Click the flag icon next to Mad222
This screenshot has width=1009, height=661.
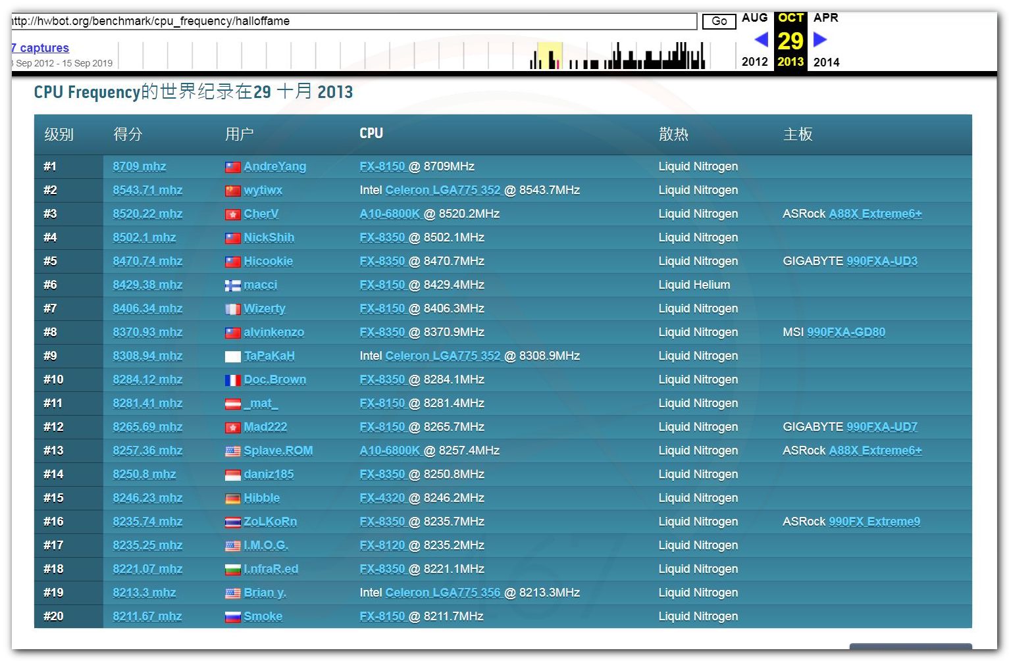point(232,428)
